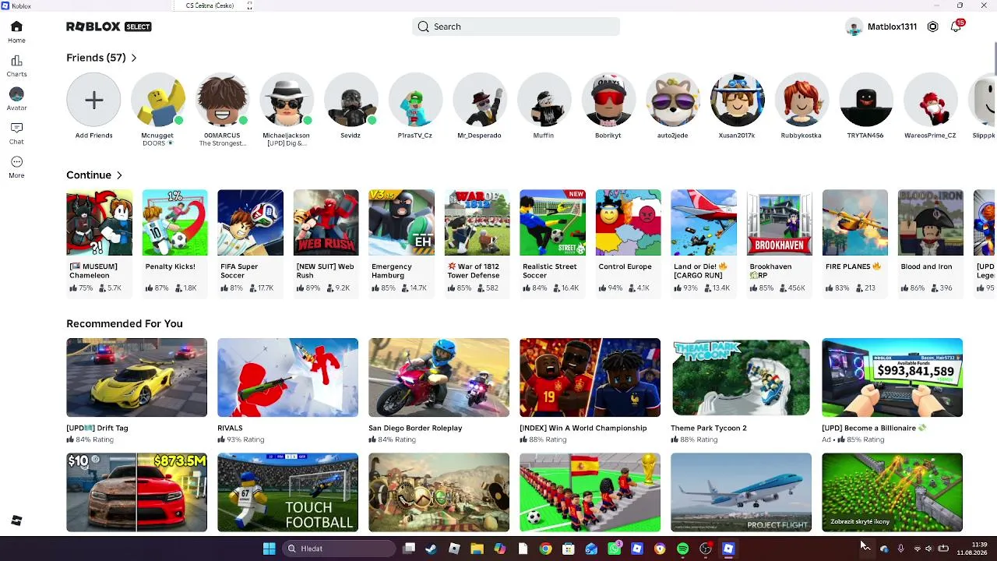Open File Explorer from the taskbar
Screen dimensions: 997x561
click(x=477, y=549)
